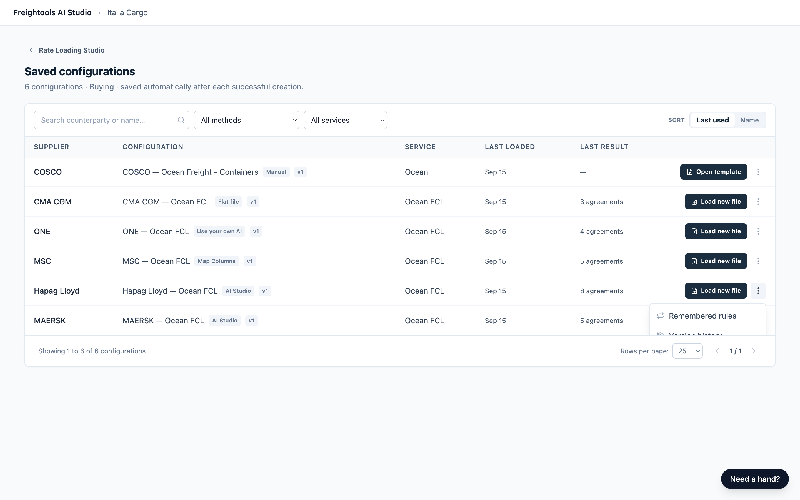Click Italia Cargo workspace name
Image resolution: width=800 pixels, height=500 pixels.
tap(127, 12)
